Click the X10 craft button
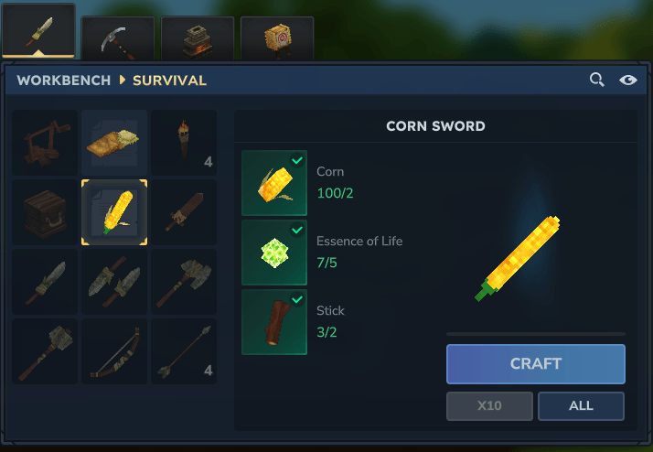653x452 pixels. click(489, 405)
